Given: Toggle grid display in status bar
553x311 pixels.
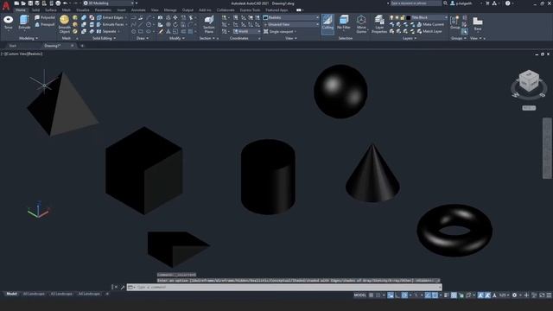Looking at the screenshot, I should pos(371,295).
